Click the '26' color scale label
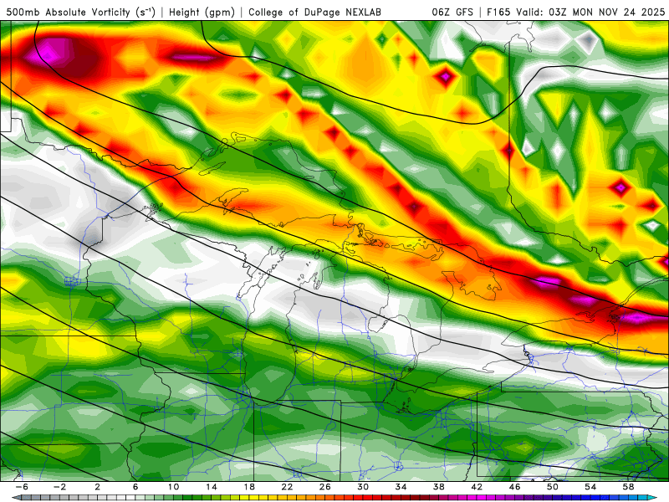The image size is (669, 502). pos(324,487)
